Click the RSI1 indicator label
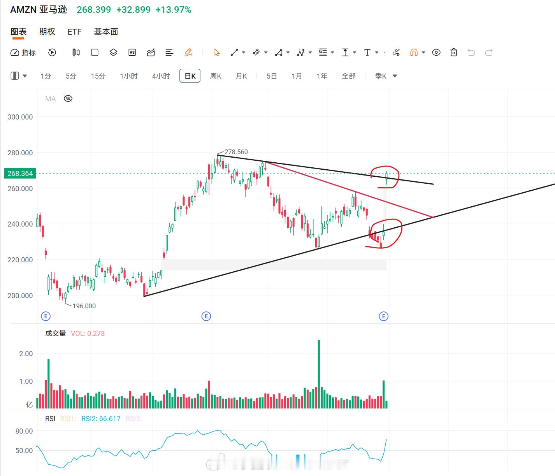This screenshot has width=555, height=476. (x=68, y=419)
